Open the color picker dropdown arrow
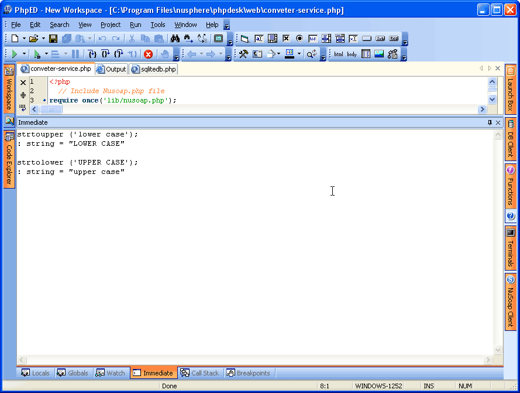This screenshot has width=520, height=393. click(299, 54)
